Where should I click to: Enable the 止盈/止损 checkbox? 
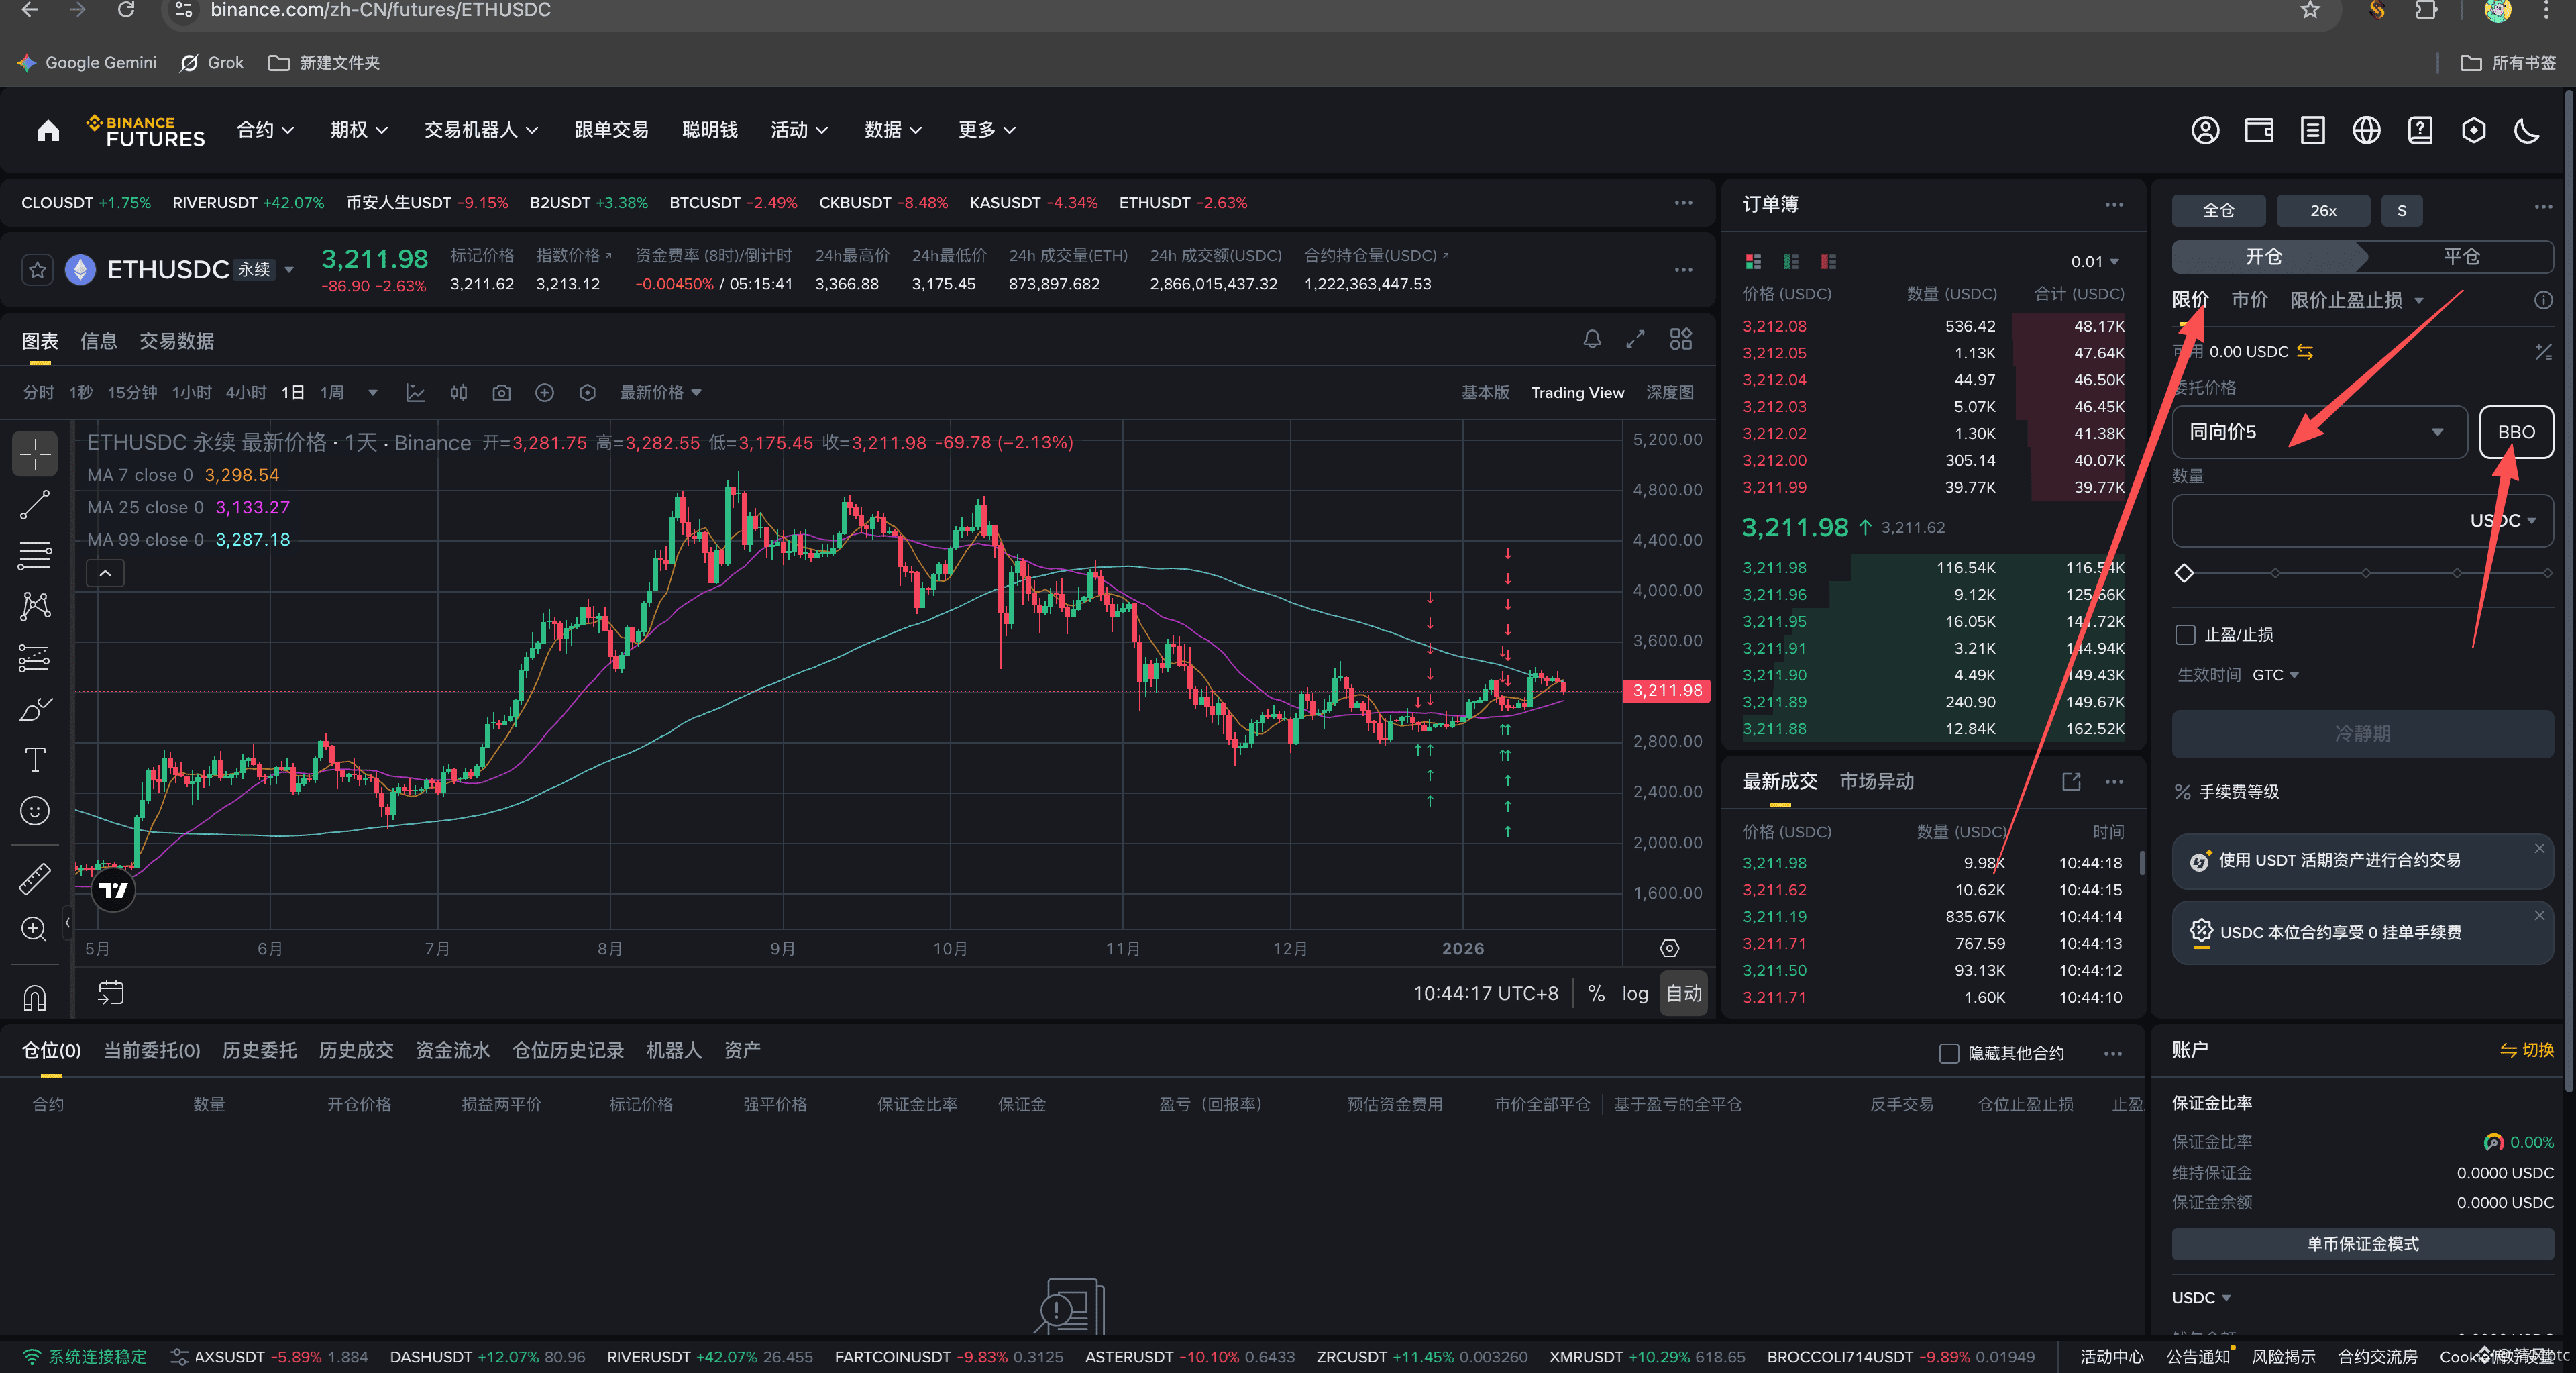tap(2185, 635)
